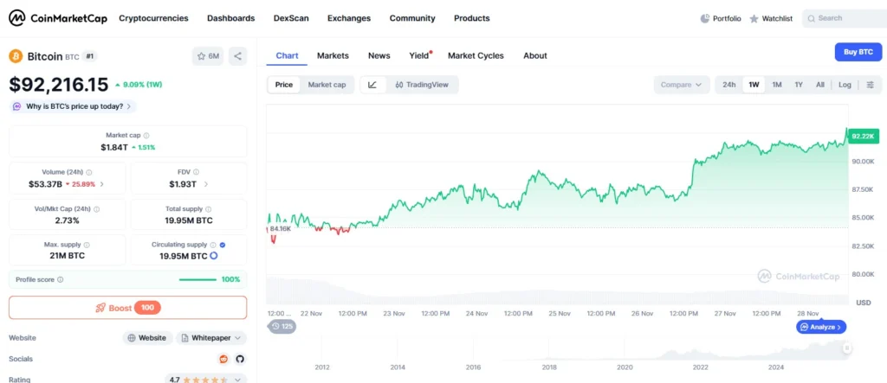Add Bitcoin to watchlist with star button
This screenshot has height=383, width=887.
pos(208,56)
